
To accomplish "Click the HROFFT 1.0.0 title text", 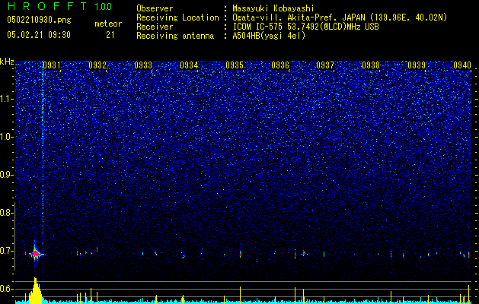I will (x=59, y=6).
